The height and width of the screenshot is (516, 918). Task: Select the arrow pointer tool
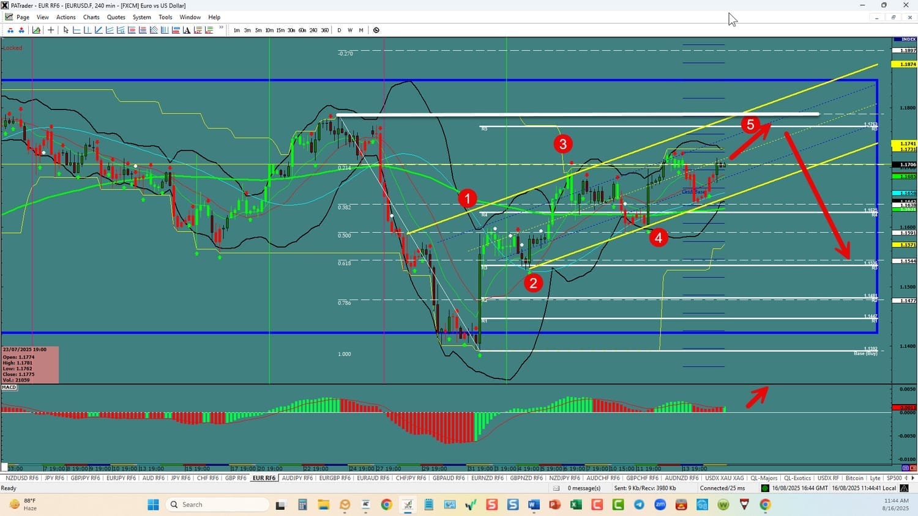click(65, 30)
